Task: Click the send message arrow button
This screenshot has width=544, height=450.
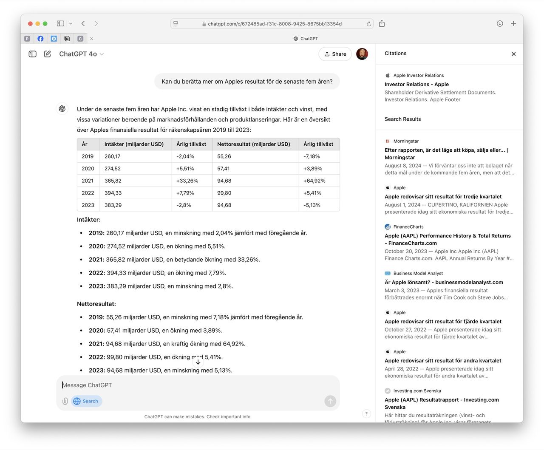Action: [330, 401]
